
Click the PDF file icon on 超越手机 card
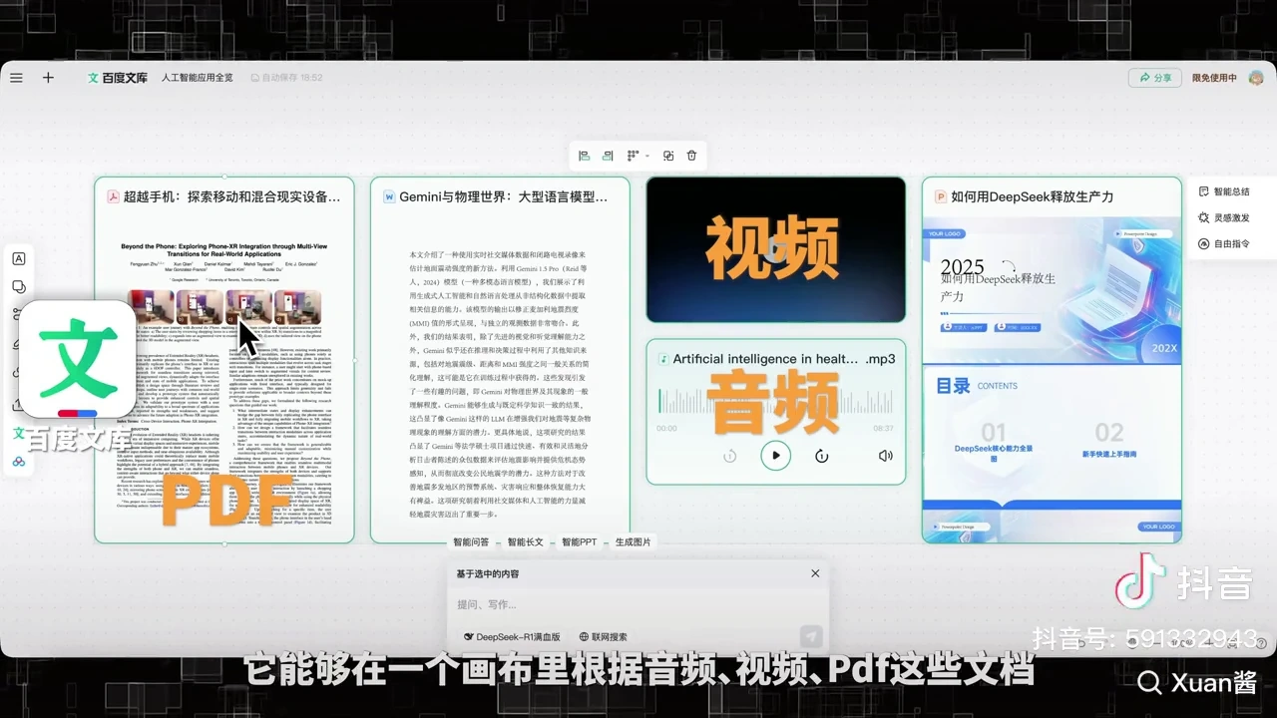pyautogui.click(x=114, y=197)
